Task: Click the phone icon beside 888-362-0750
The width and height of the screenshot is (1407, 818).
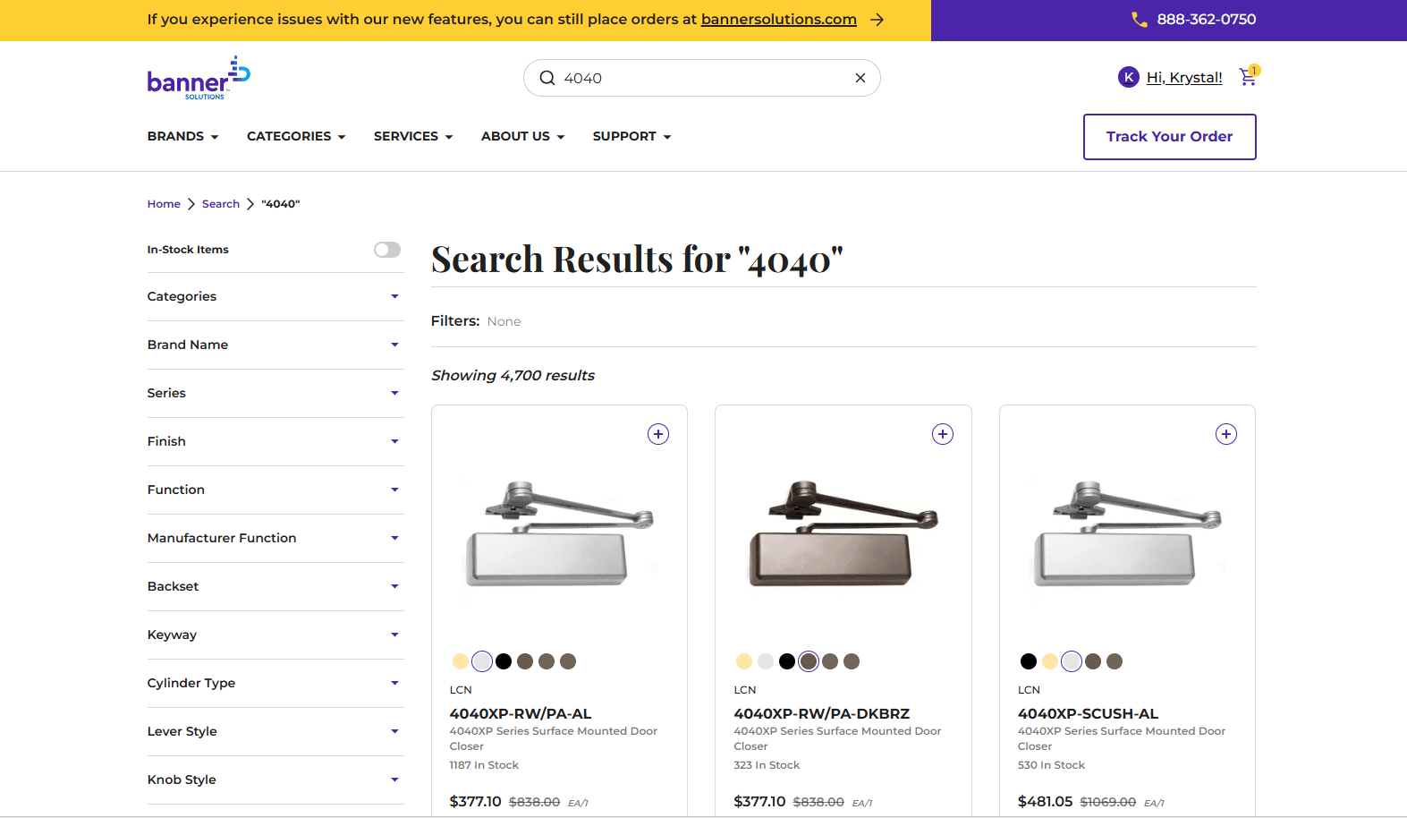Action: point(1139,20)
